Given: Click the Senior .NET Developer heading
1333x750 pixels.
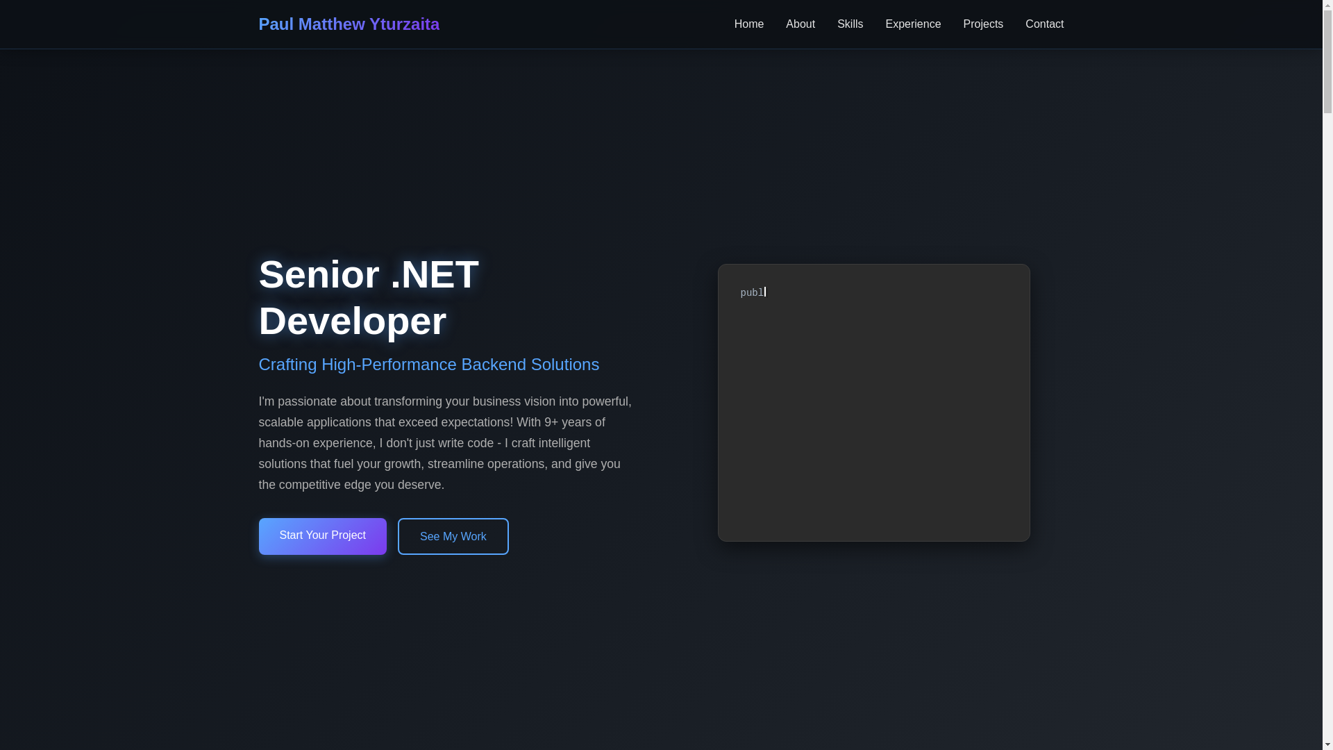Looking at the screenshot, I should coord(369,297).
